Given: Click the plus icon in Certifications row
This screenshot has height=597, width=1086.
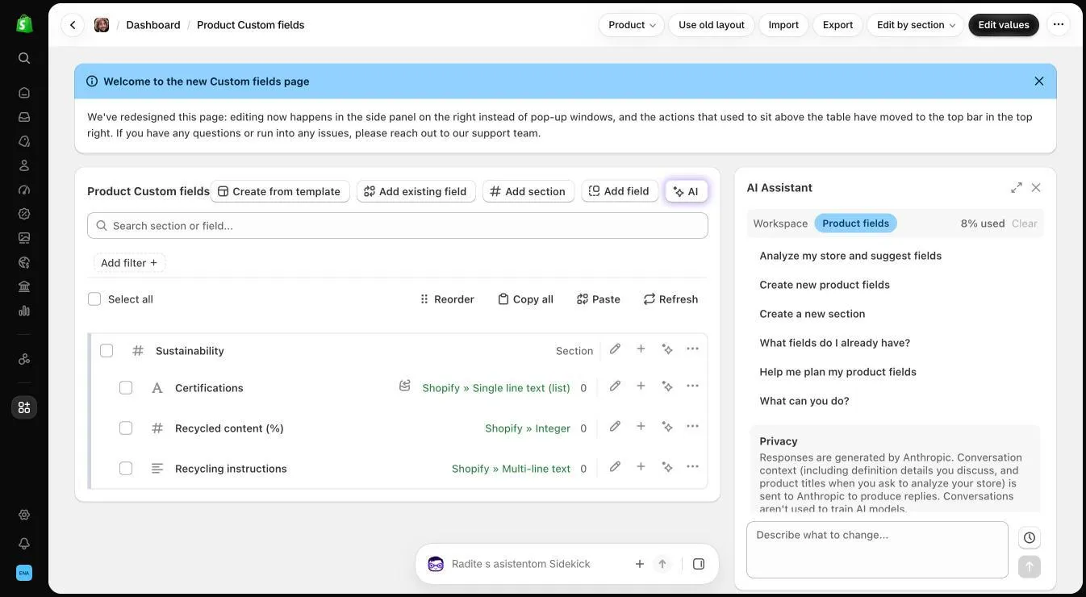Looking at the screenshot, I should pyautogui.click(x=641, y=386).
